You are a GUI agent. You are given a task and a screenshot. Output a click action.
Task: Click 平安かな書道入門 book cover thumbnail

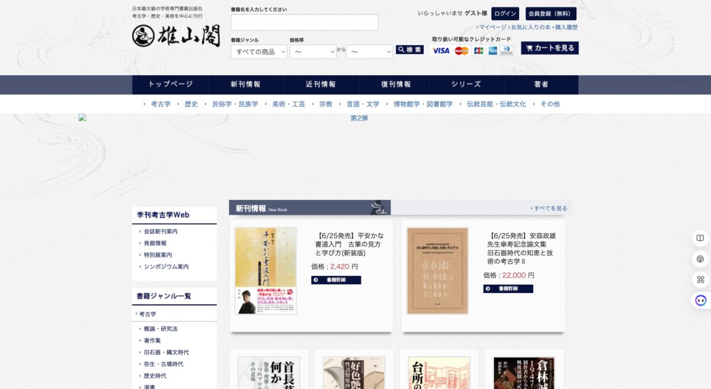click(265, 270)
